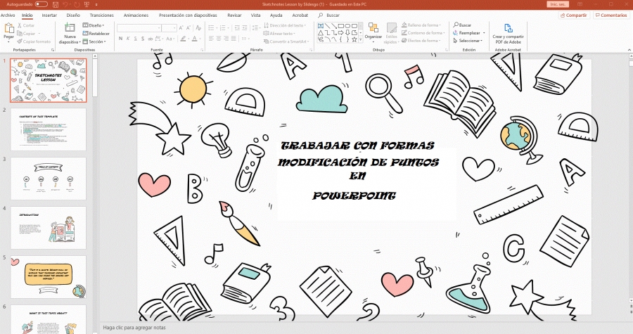The image size is (633, 334).
Task: Switch to the Revisar tab
Action: pyautogui.click(x=234, y=15)
